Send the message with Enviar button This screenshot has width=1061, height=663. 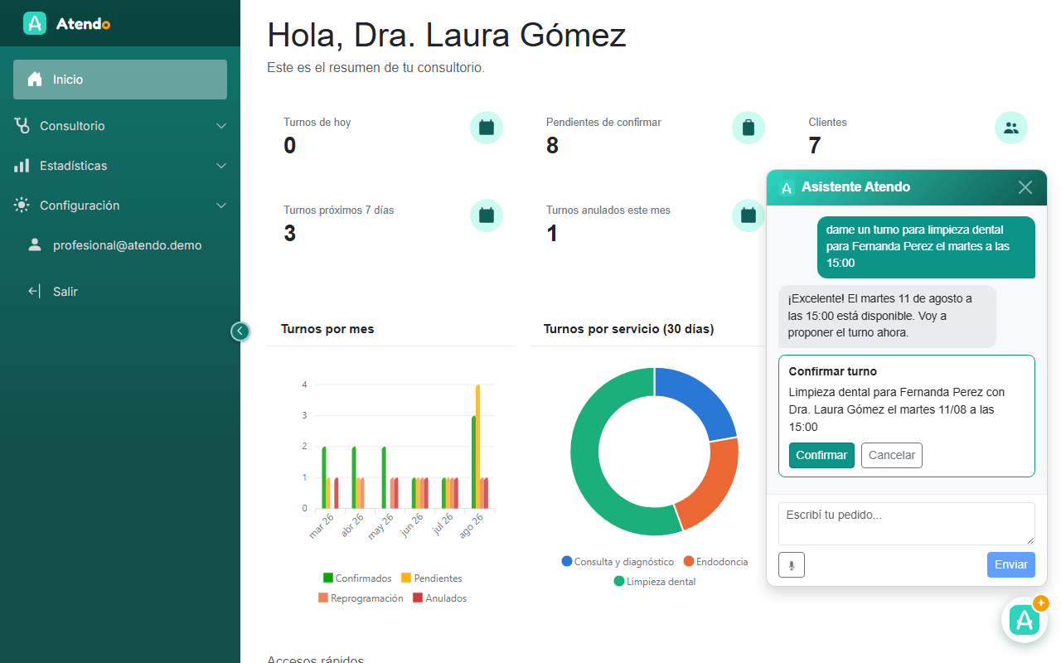pyautogui.click(x=1011, y=564)
